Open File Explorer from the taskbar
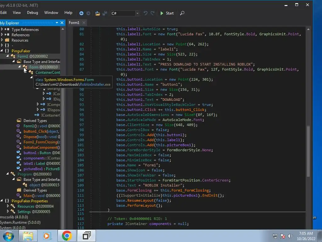The width and height of the screenshot is (322, 242). click(x=28, y=236)
